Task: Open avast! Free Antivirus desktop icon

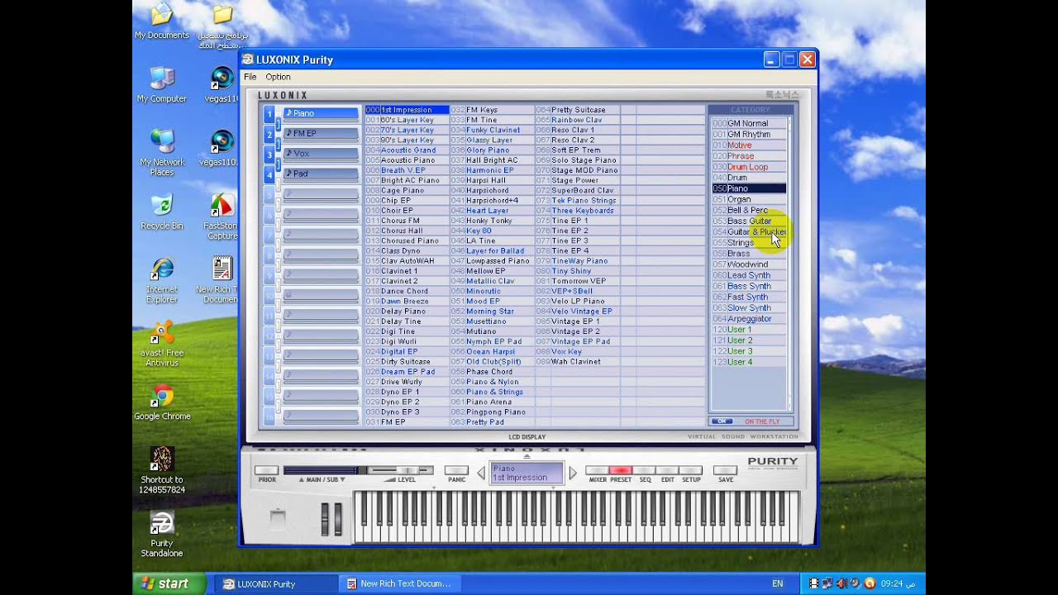Action: (x=162, y=344)
